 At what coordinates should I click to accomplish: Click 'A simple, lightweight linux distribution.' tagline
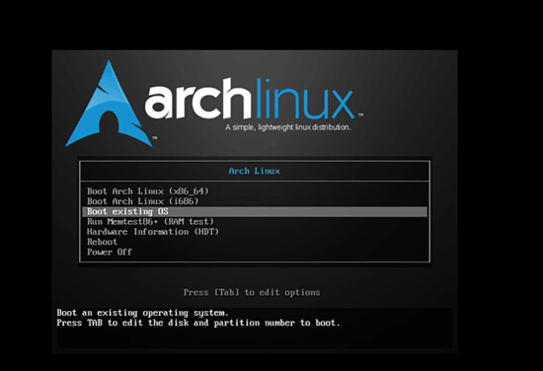[x=287, y=127]
